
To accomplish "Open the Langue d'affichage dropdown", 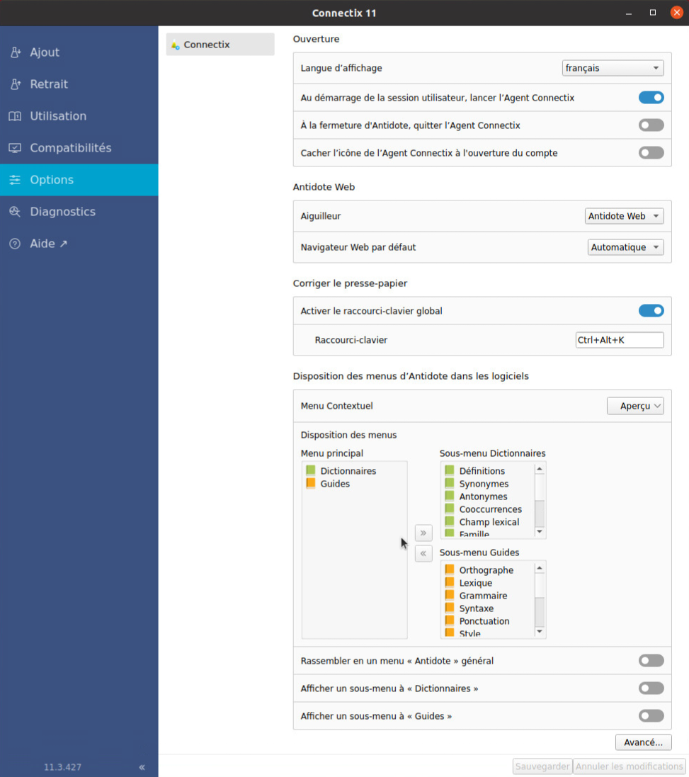I will coord(613,68).
